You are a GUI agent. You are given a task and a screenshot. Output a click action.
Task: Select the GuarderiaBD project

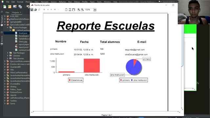[15, 67]
